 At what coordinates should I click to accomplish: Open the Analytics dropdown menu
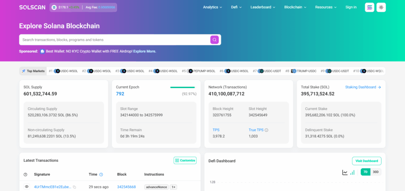pos(212,7)
